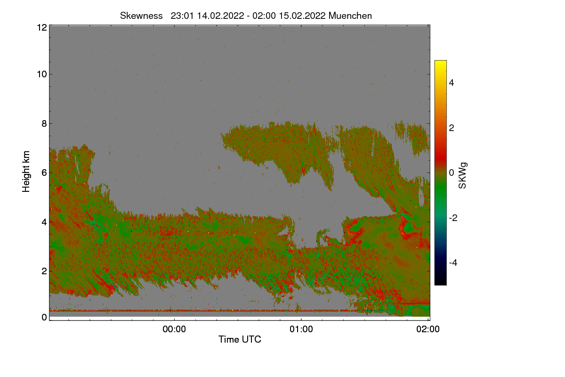
Task: Click the red horizontal line near ground level
Action: (202, 311)
